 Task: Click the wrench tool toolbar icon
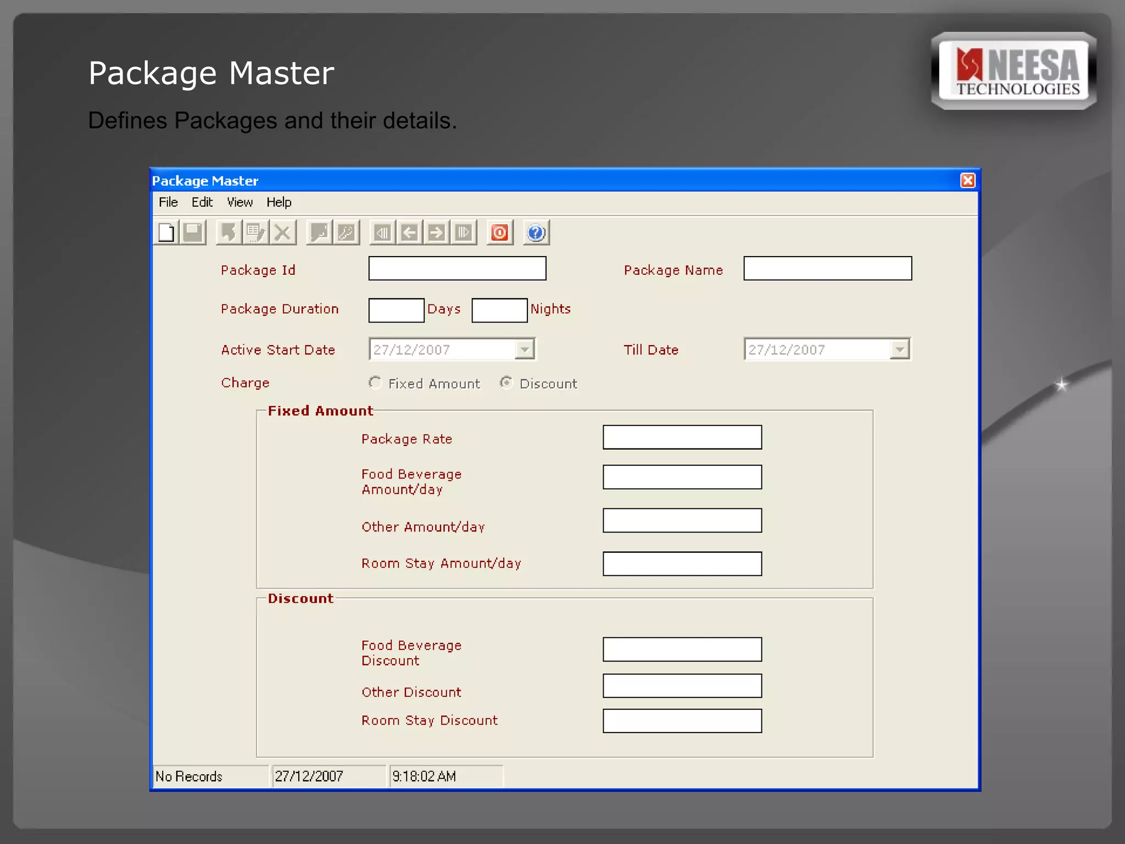click(x=346, y=232)
